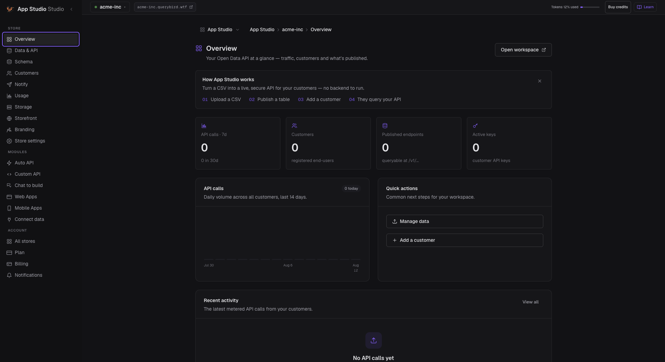Click the Storefront globe icon

tap(9, 118)
